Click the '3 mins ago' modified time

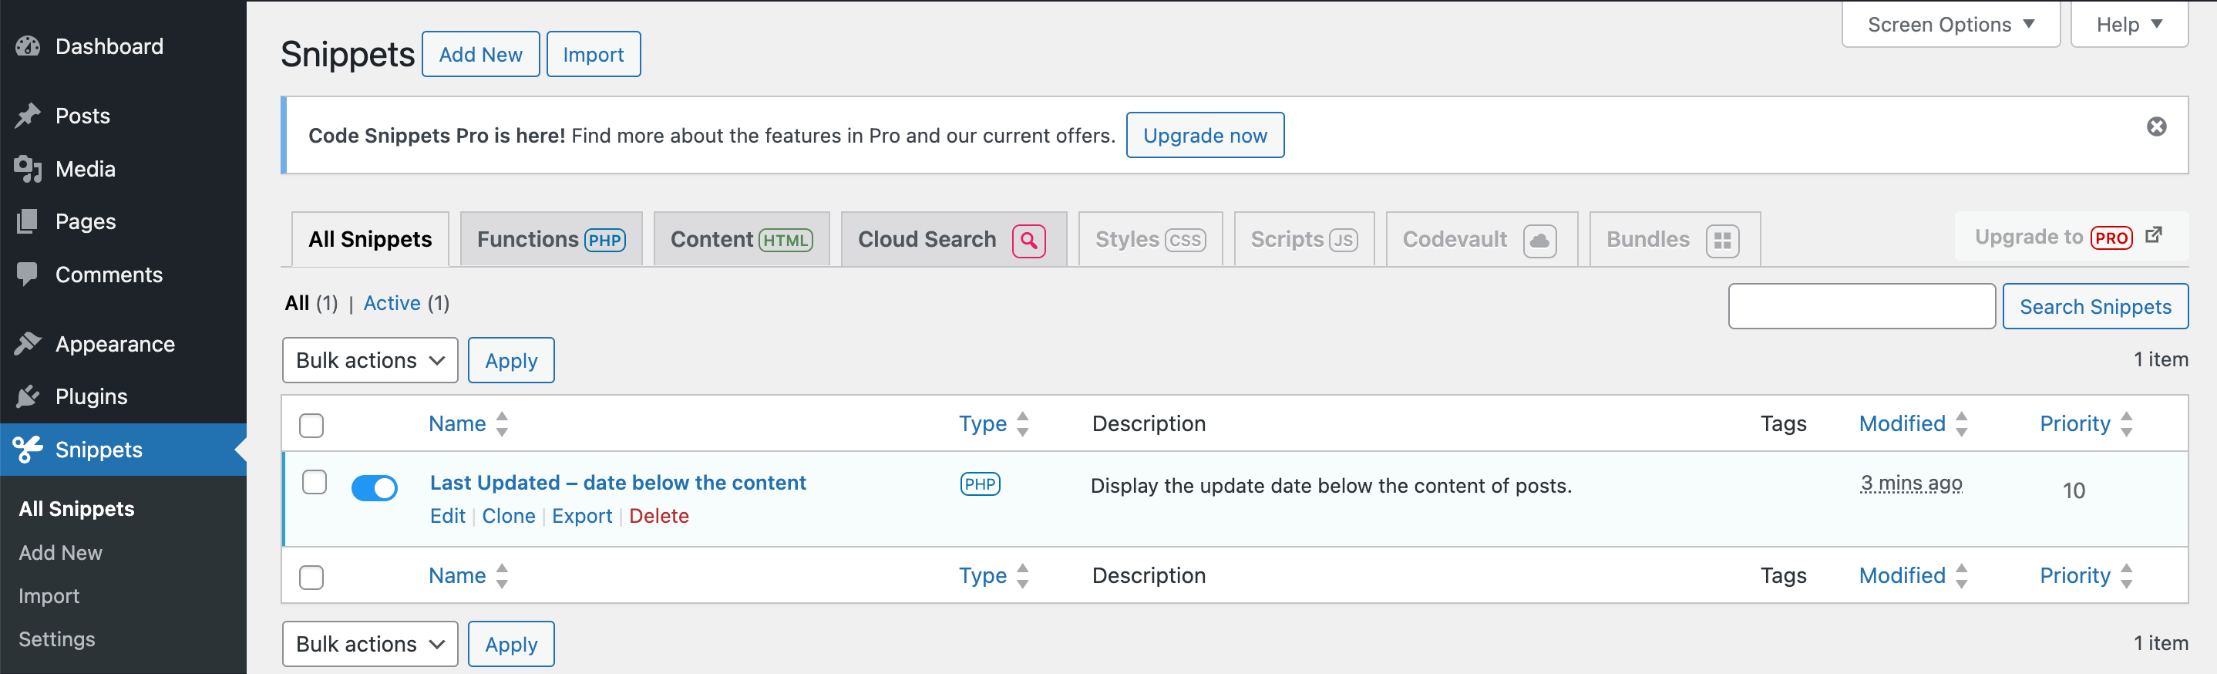click(x=1912, y=483)
